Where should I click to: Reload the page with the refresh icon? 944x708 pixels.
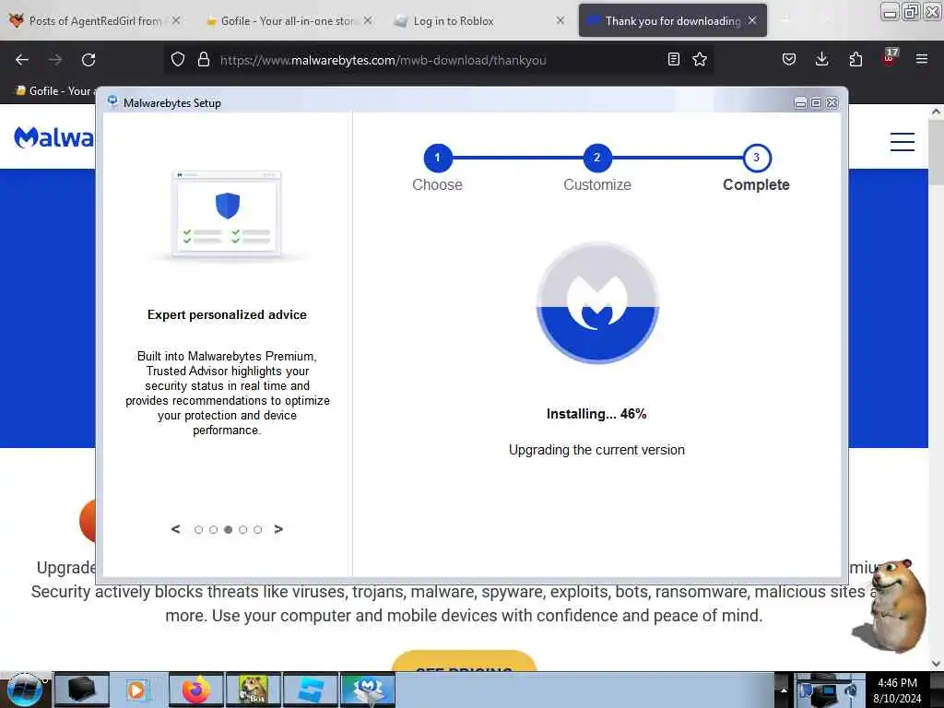(x=88, y=60)
